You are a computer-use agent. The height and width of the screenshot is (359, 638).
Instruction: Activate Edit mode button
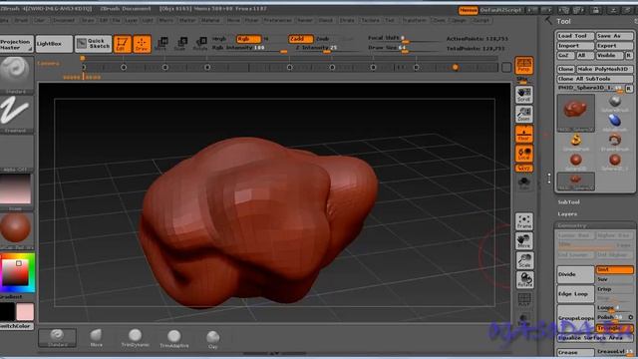pyautogui.click(x=122, y=44)
